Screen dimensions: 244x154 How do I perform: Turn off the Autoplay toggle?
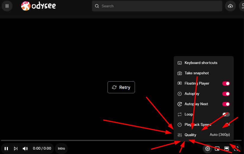click(226, 94)
